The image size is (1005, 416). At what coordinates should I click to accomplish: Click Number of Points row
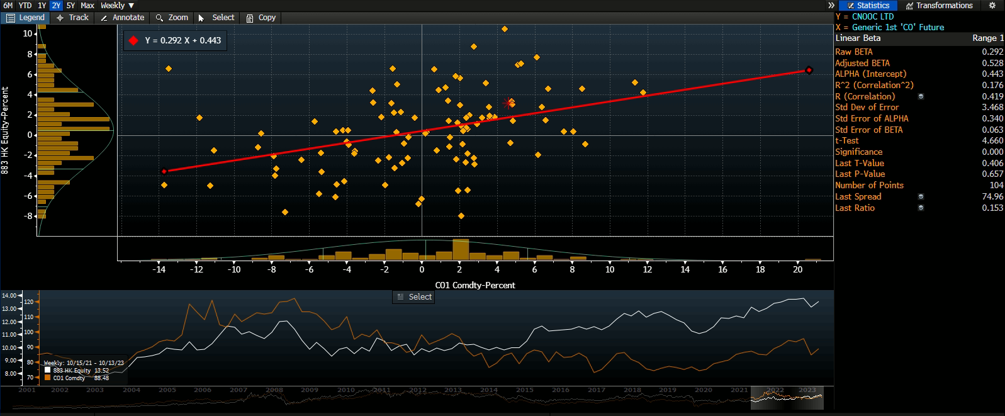(919, 185)
